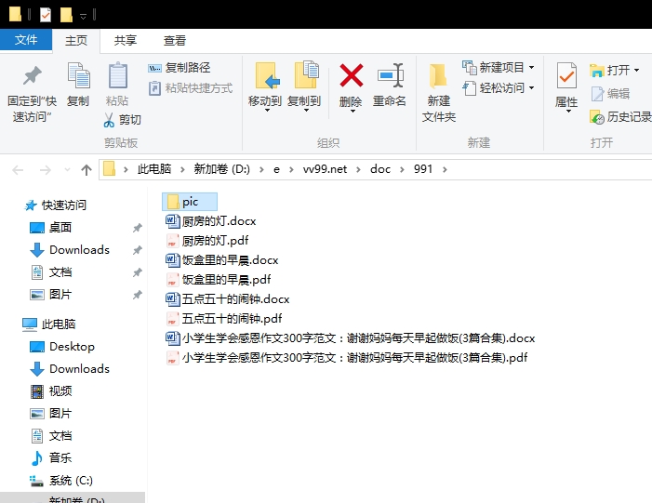
Task: Go up one folder level
Action: click(x=86, y=169)
